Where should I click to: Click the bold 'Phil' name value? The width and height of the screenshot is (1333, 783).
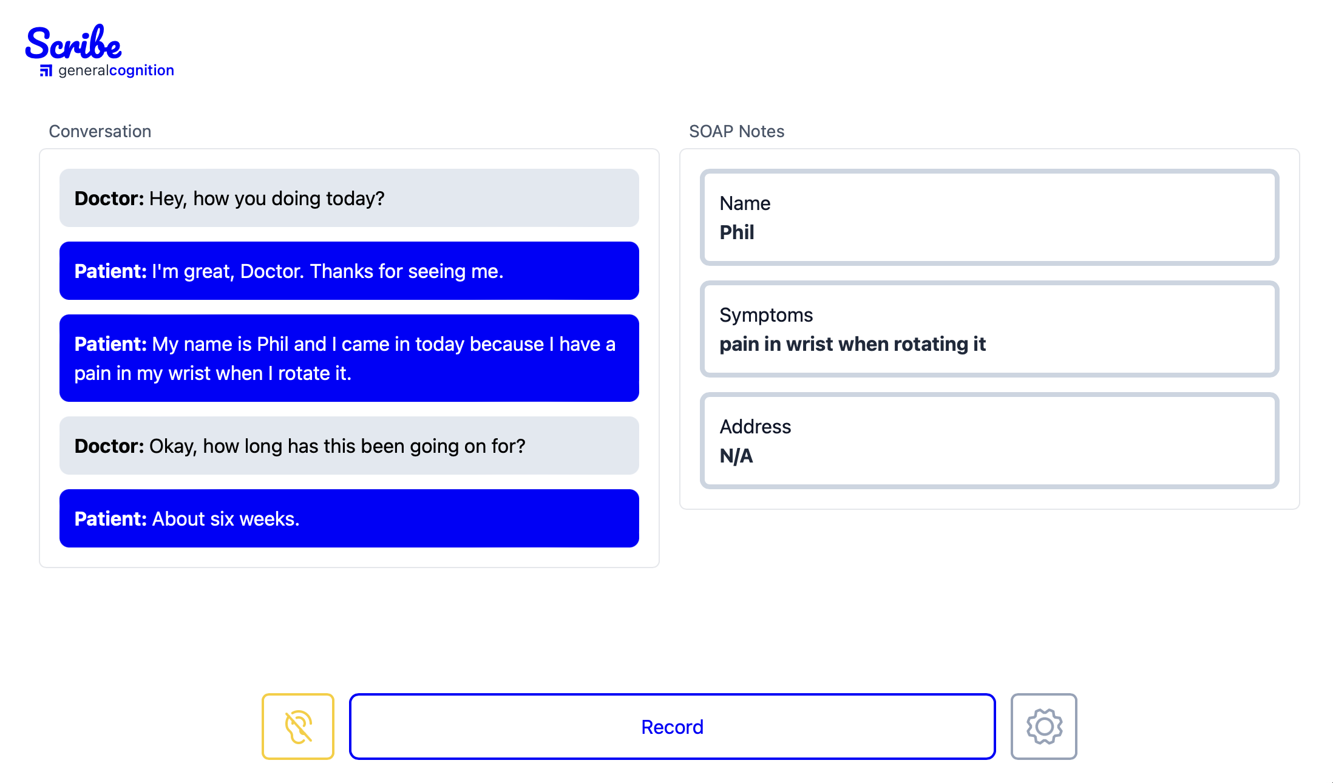(737, 232)
